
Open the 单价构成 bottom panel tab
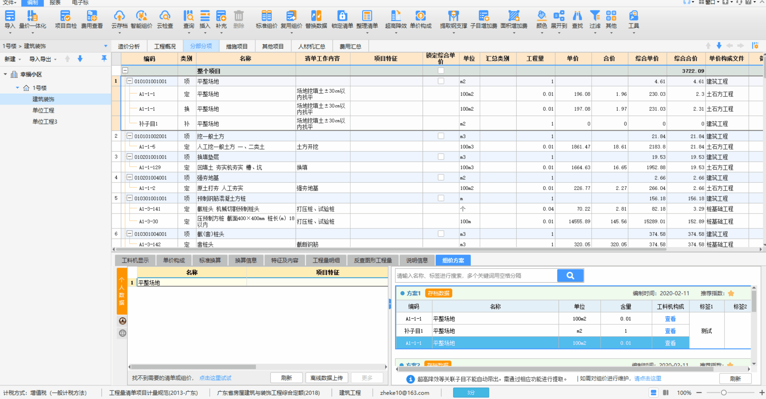point(174,260)
